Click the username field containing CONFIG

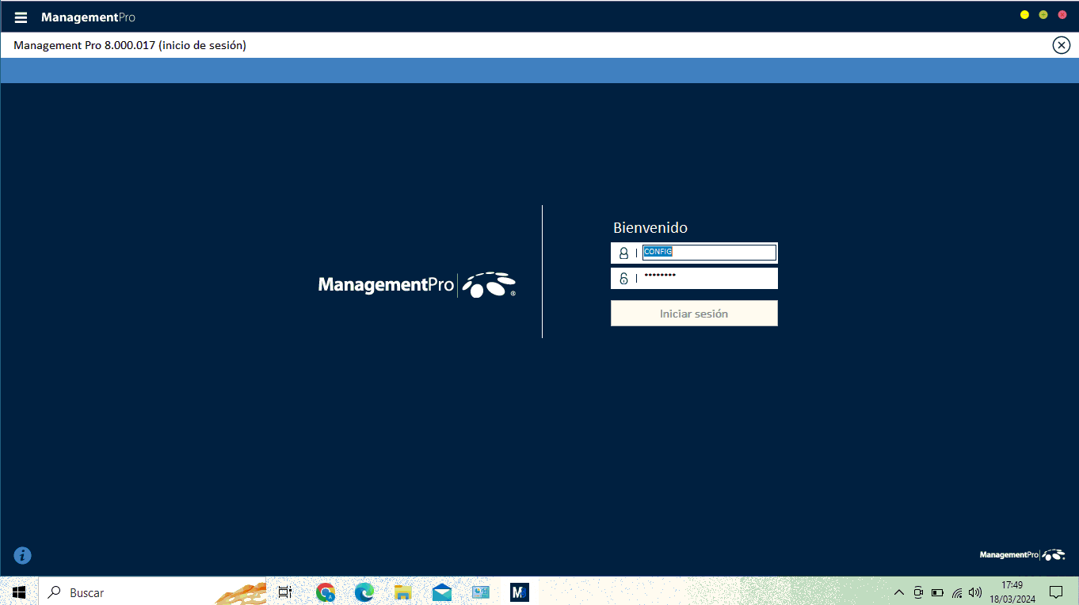(708, 253)
